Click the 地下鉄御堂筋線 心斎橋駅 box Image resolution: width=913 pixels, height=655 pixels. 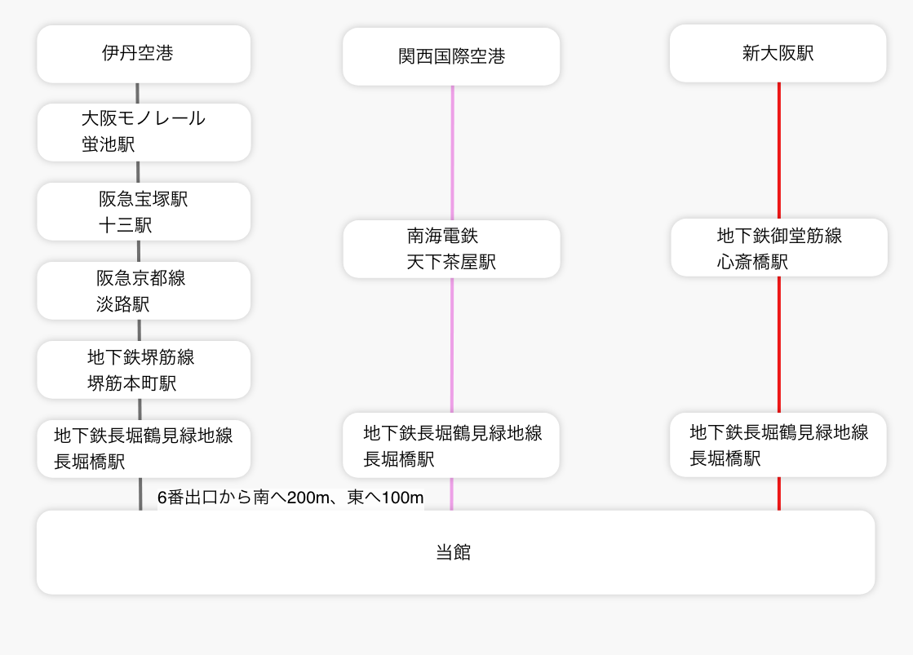[x=779, y=247]
